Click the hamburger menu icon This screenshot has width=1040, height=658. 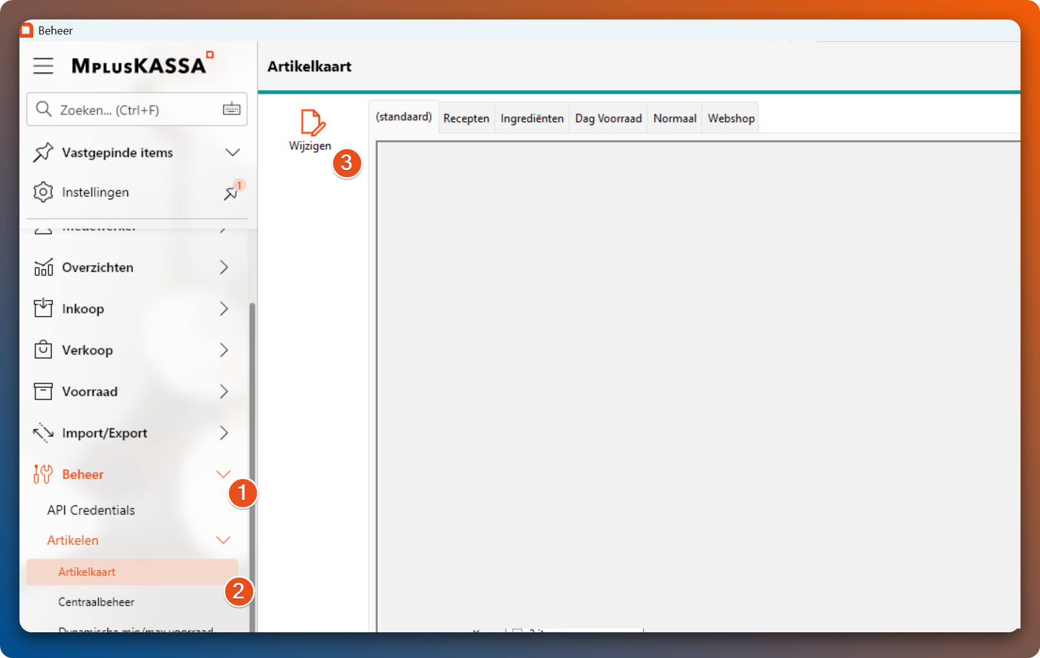43,66
